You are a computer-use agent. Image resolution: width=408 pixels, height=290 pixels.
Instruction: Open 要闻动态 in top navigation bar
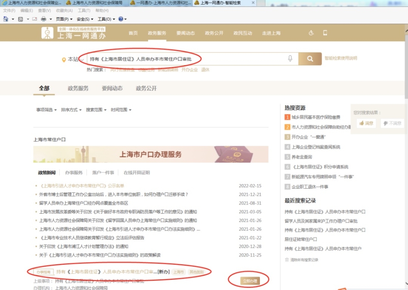coord(186,33)
